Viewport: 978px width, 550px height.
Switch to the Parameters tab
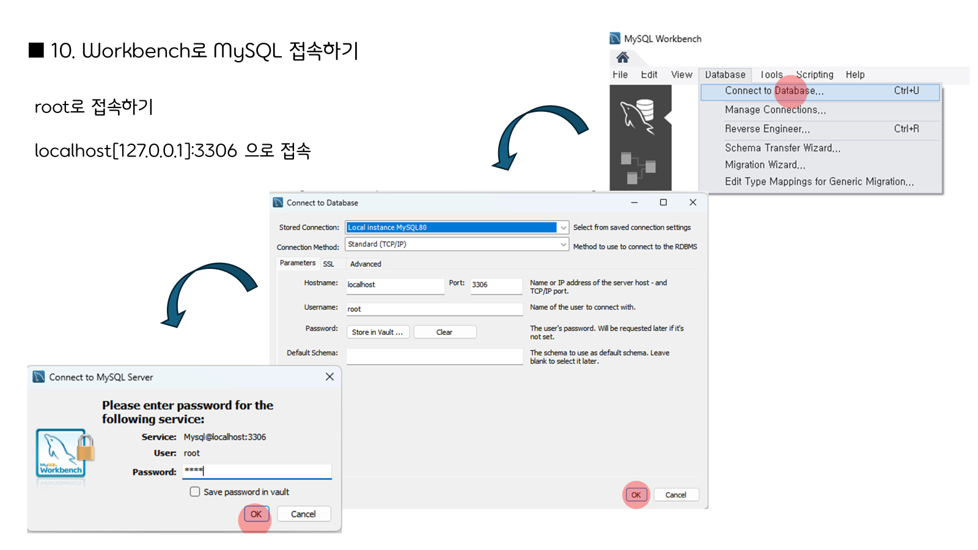[x=298, y=263]
